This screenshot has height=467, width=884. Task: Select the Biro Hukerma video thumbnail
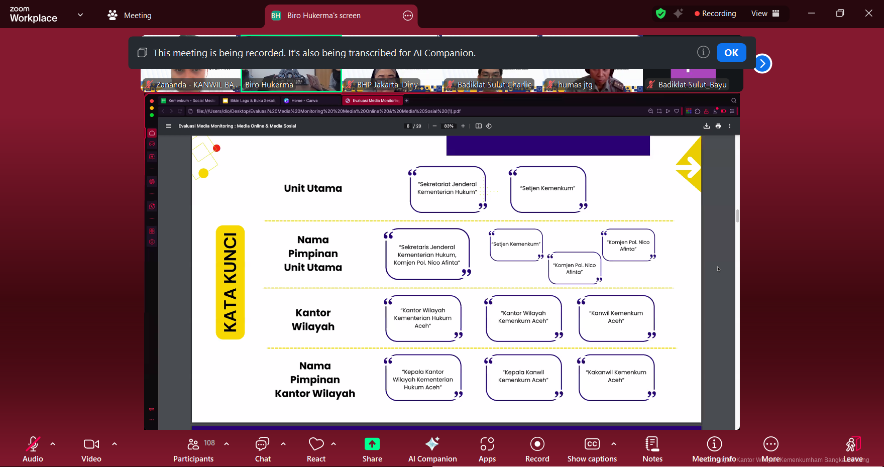point(291,79)
